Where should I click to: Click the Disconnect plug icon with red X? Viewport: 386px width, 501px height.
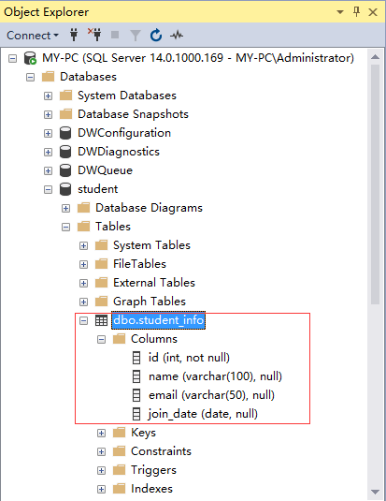94,35
